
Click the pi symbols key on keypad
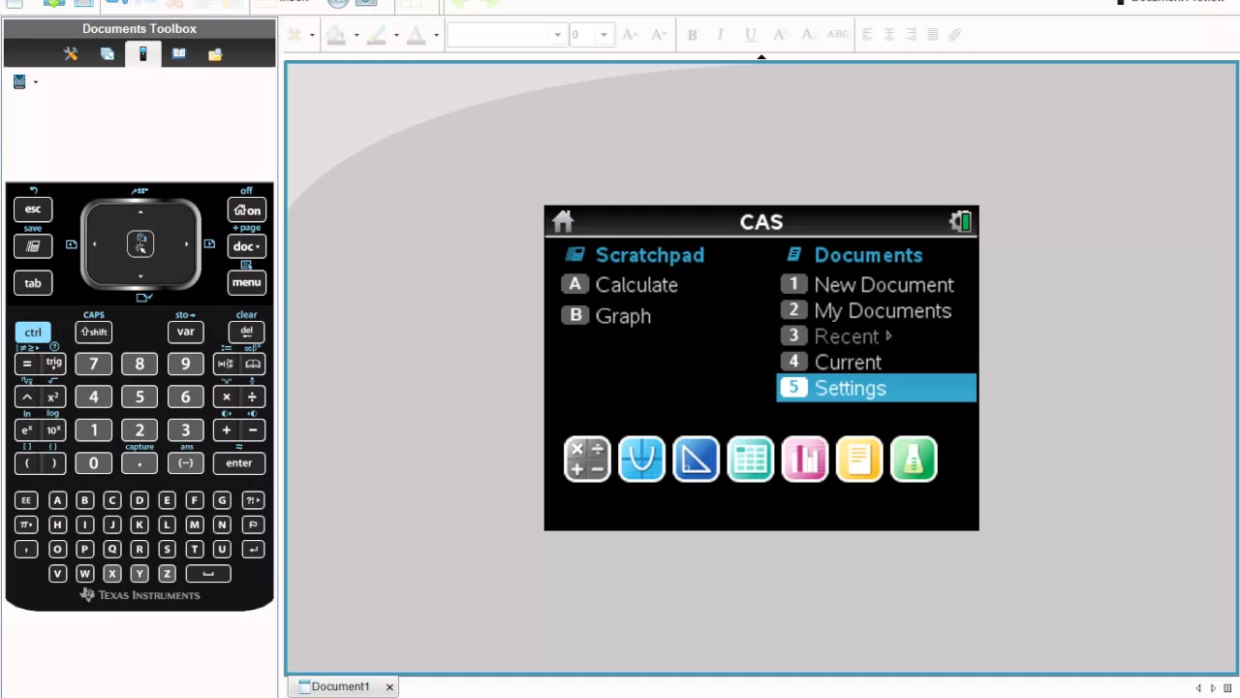(x=26, y=524)
